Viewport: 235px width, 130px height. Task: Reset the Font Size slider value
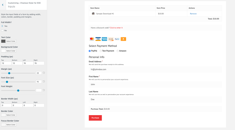pos(44,82)
